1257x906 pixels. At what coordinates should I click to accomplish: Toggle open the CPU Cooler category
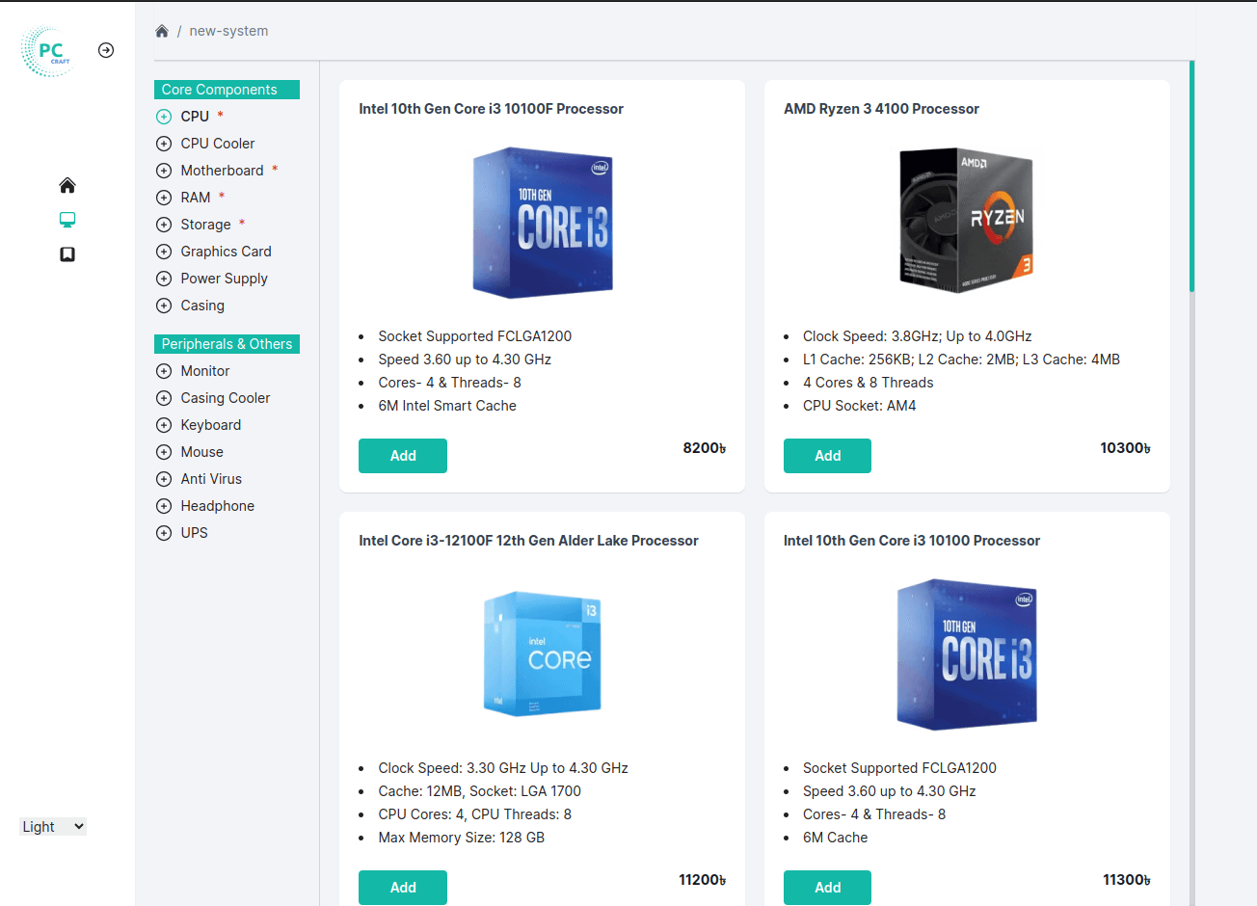click(163, 143)
